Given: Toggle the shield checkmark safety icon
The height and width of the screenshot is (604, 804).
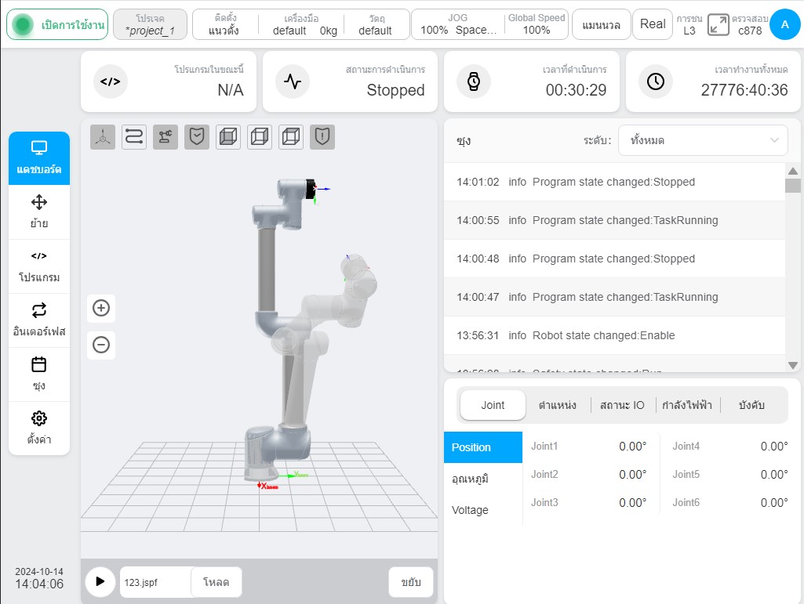Looking at the screenshot, I should pos(197,137).
